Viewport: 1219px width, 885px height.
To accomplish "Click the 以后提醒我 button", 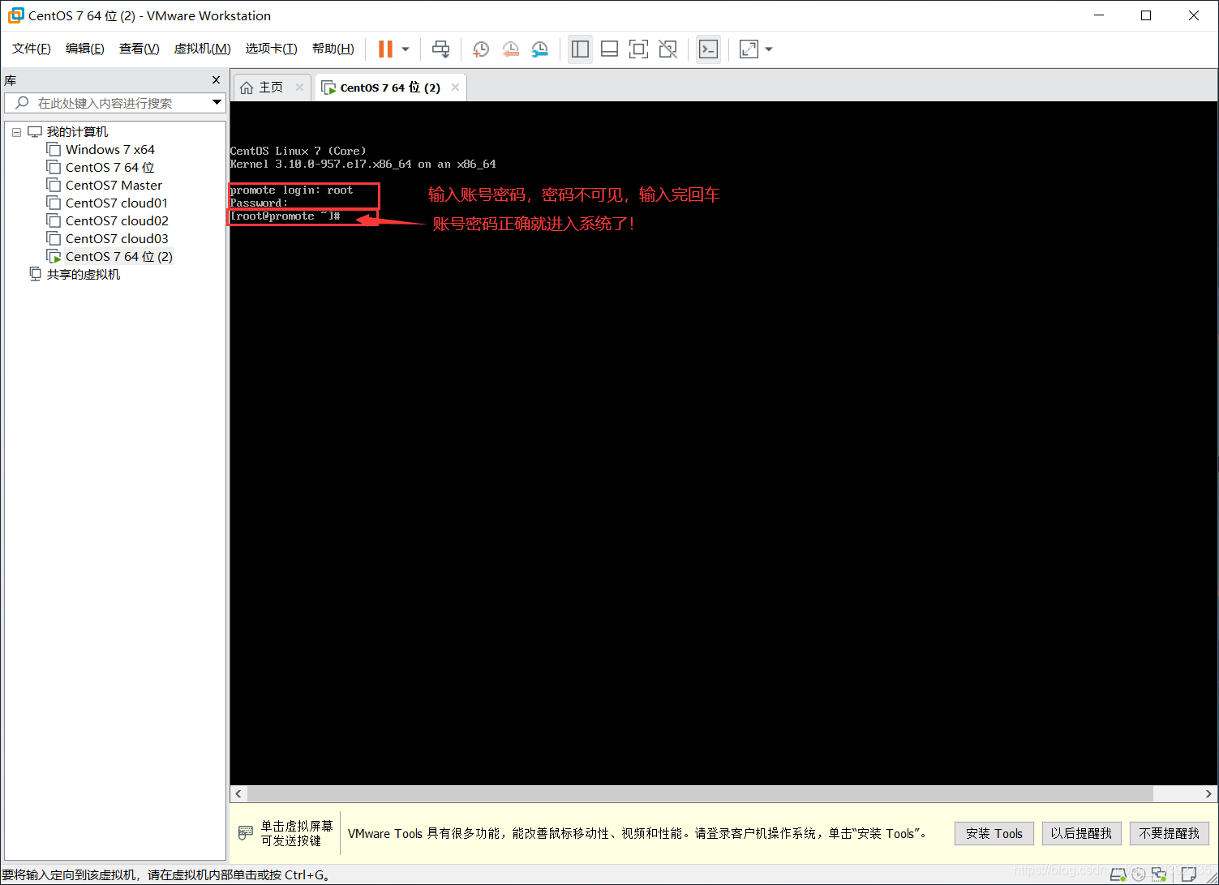I will pos(1081,833).
